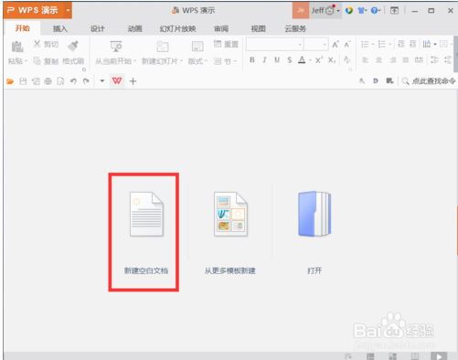Switch to the 插入 tab
The height and width of the screenshot is (360, 458).
click(x=60, y=28)
